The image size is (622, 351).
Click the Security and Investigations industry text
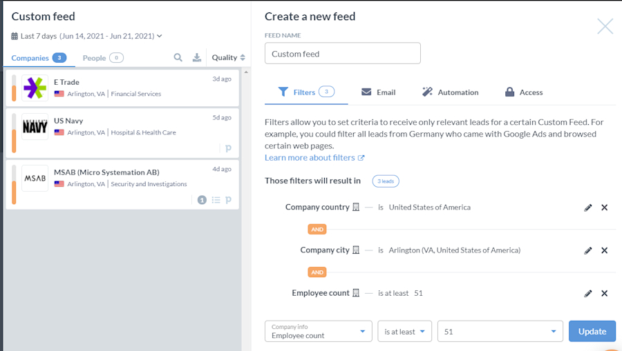pos(149,184)
